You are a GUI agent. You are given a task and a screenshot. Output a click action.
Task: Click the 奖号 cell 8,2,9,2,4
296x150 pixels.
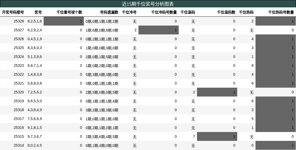point(34,30)
